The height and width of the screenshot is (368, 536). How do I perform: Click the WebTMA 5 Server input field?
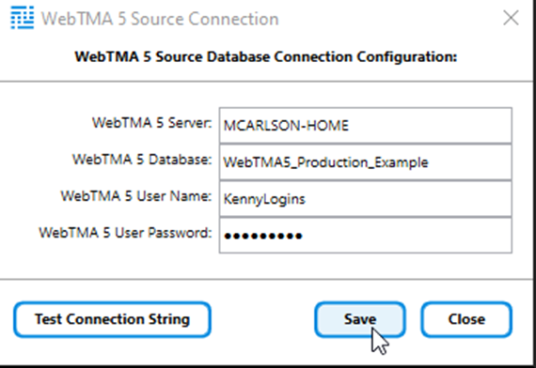point(366,125)
